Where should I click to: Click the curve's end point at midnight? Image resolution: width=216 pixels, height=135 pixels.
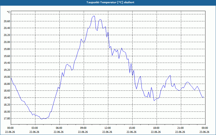[x=204, y=97]
